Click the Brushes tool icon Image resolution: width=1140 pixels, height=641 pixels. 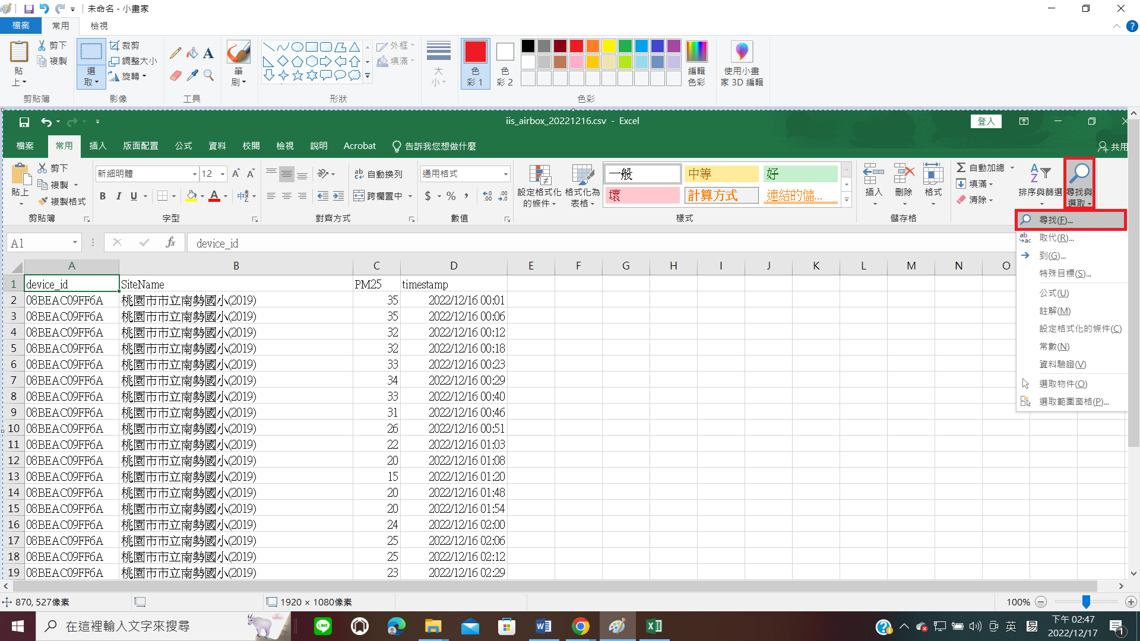[239, 53]
